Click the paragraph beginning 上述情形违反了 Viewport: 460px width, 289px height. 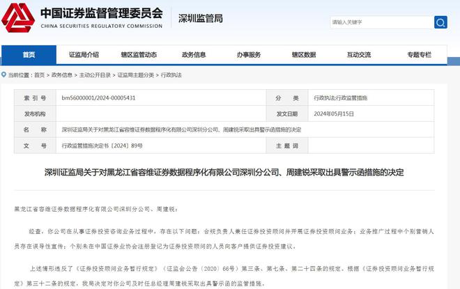[224, 276]
